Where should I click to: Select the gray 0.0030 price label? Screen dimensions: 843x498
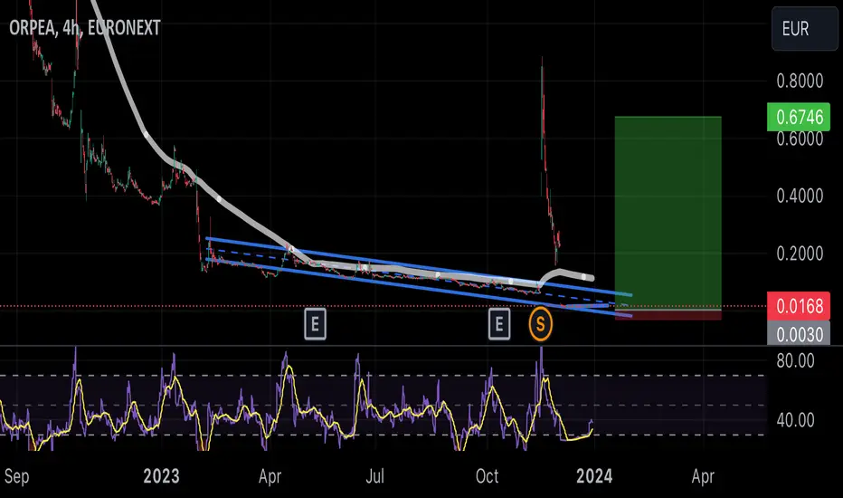pos(799,334)
